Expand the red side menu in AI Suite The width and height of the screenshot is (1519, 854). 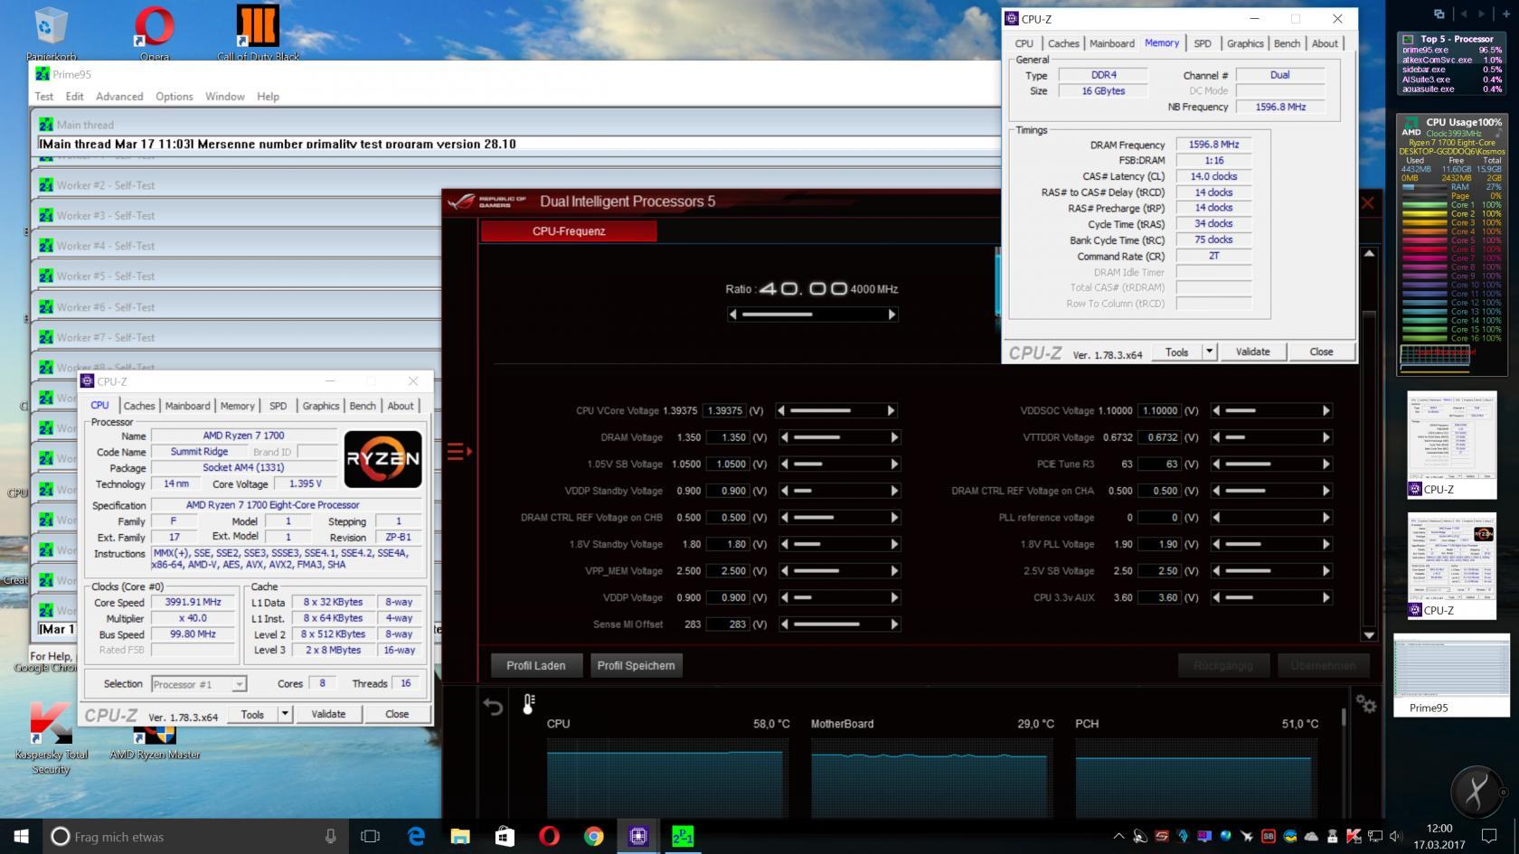coord(458,451)
